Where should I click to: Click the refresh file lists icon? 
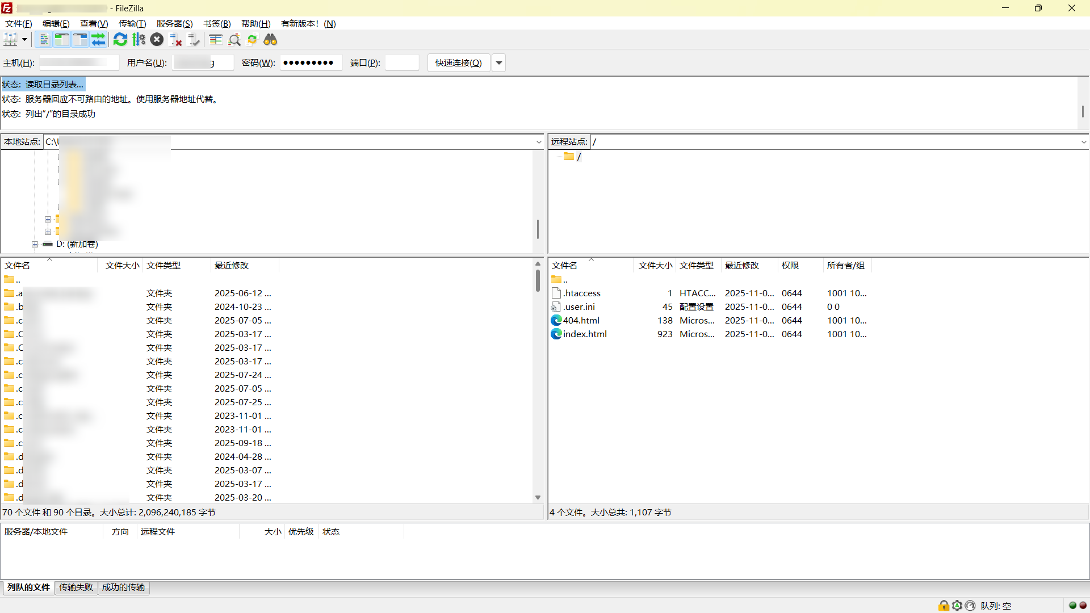(120, 40)
